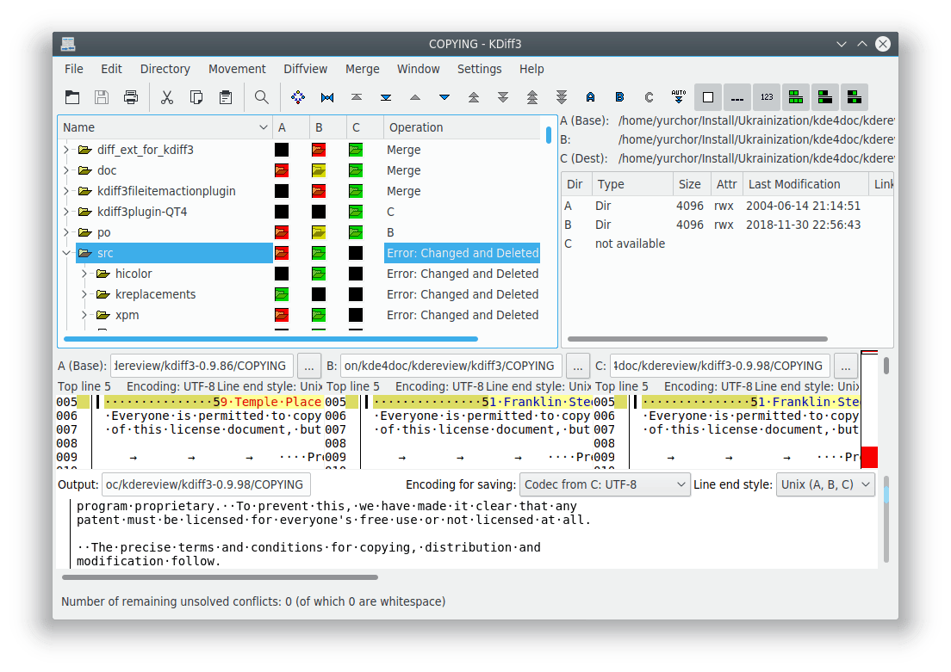Select lines from A toolbar icon
This screenshot has height=672, width=951.
pos(591,97)
